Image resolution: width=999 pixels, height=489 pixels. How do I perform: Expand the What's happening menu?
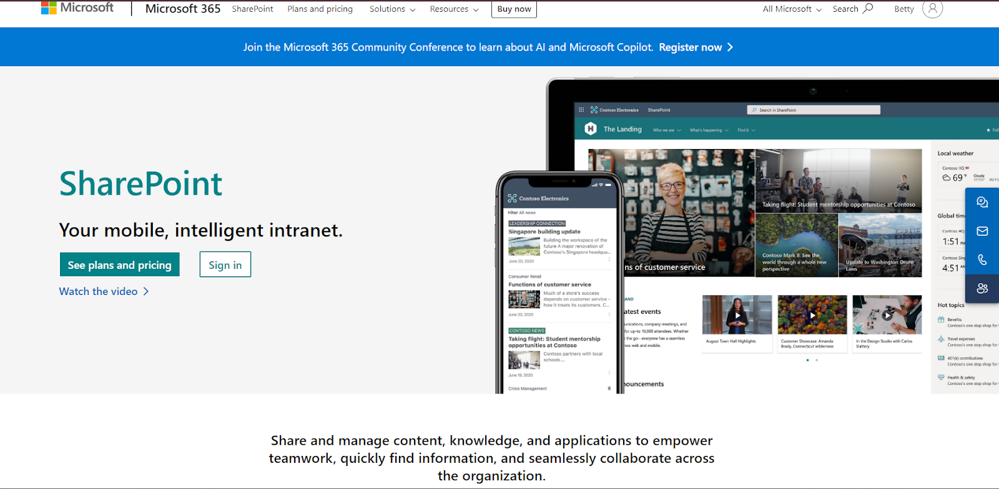point(709,130)
